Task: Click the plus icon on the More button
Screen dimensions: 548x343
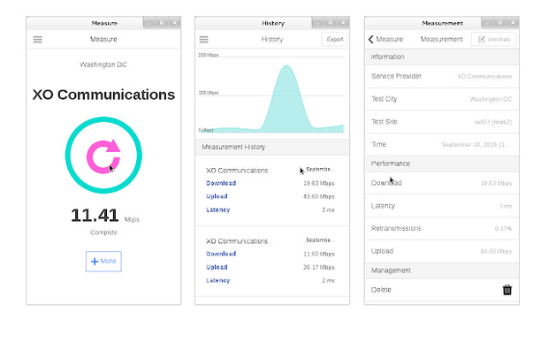Action: coord(95,261)
